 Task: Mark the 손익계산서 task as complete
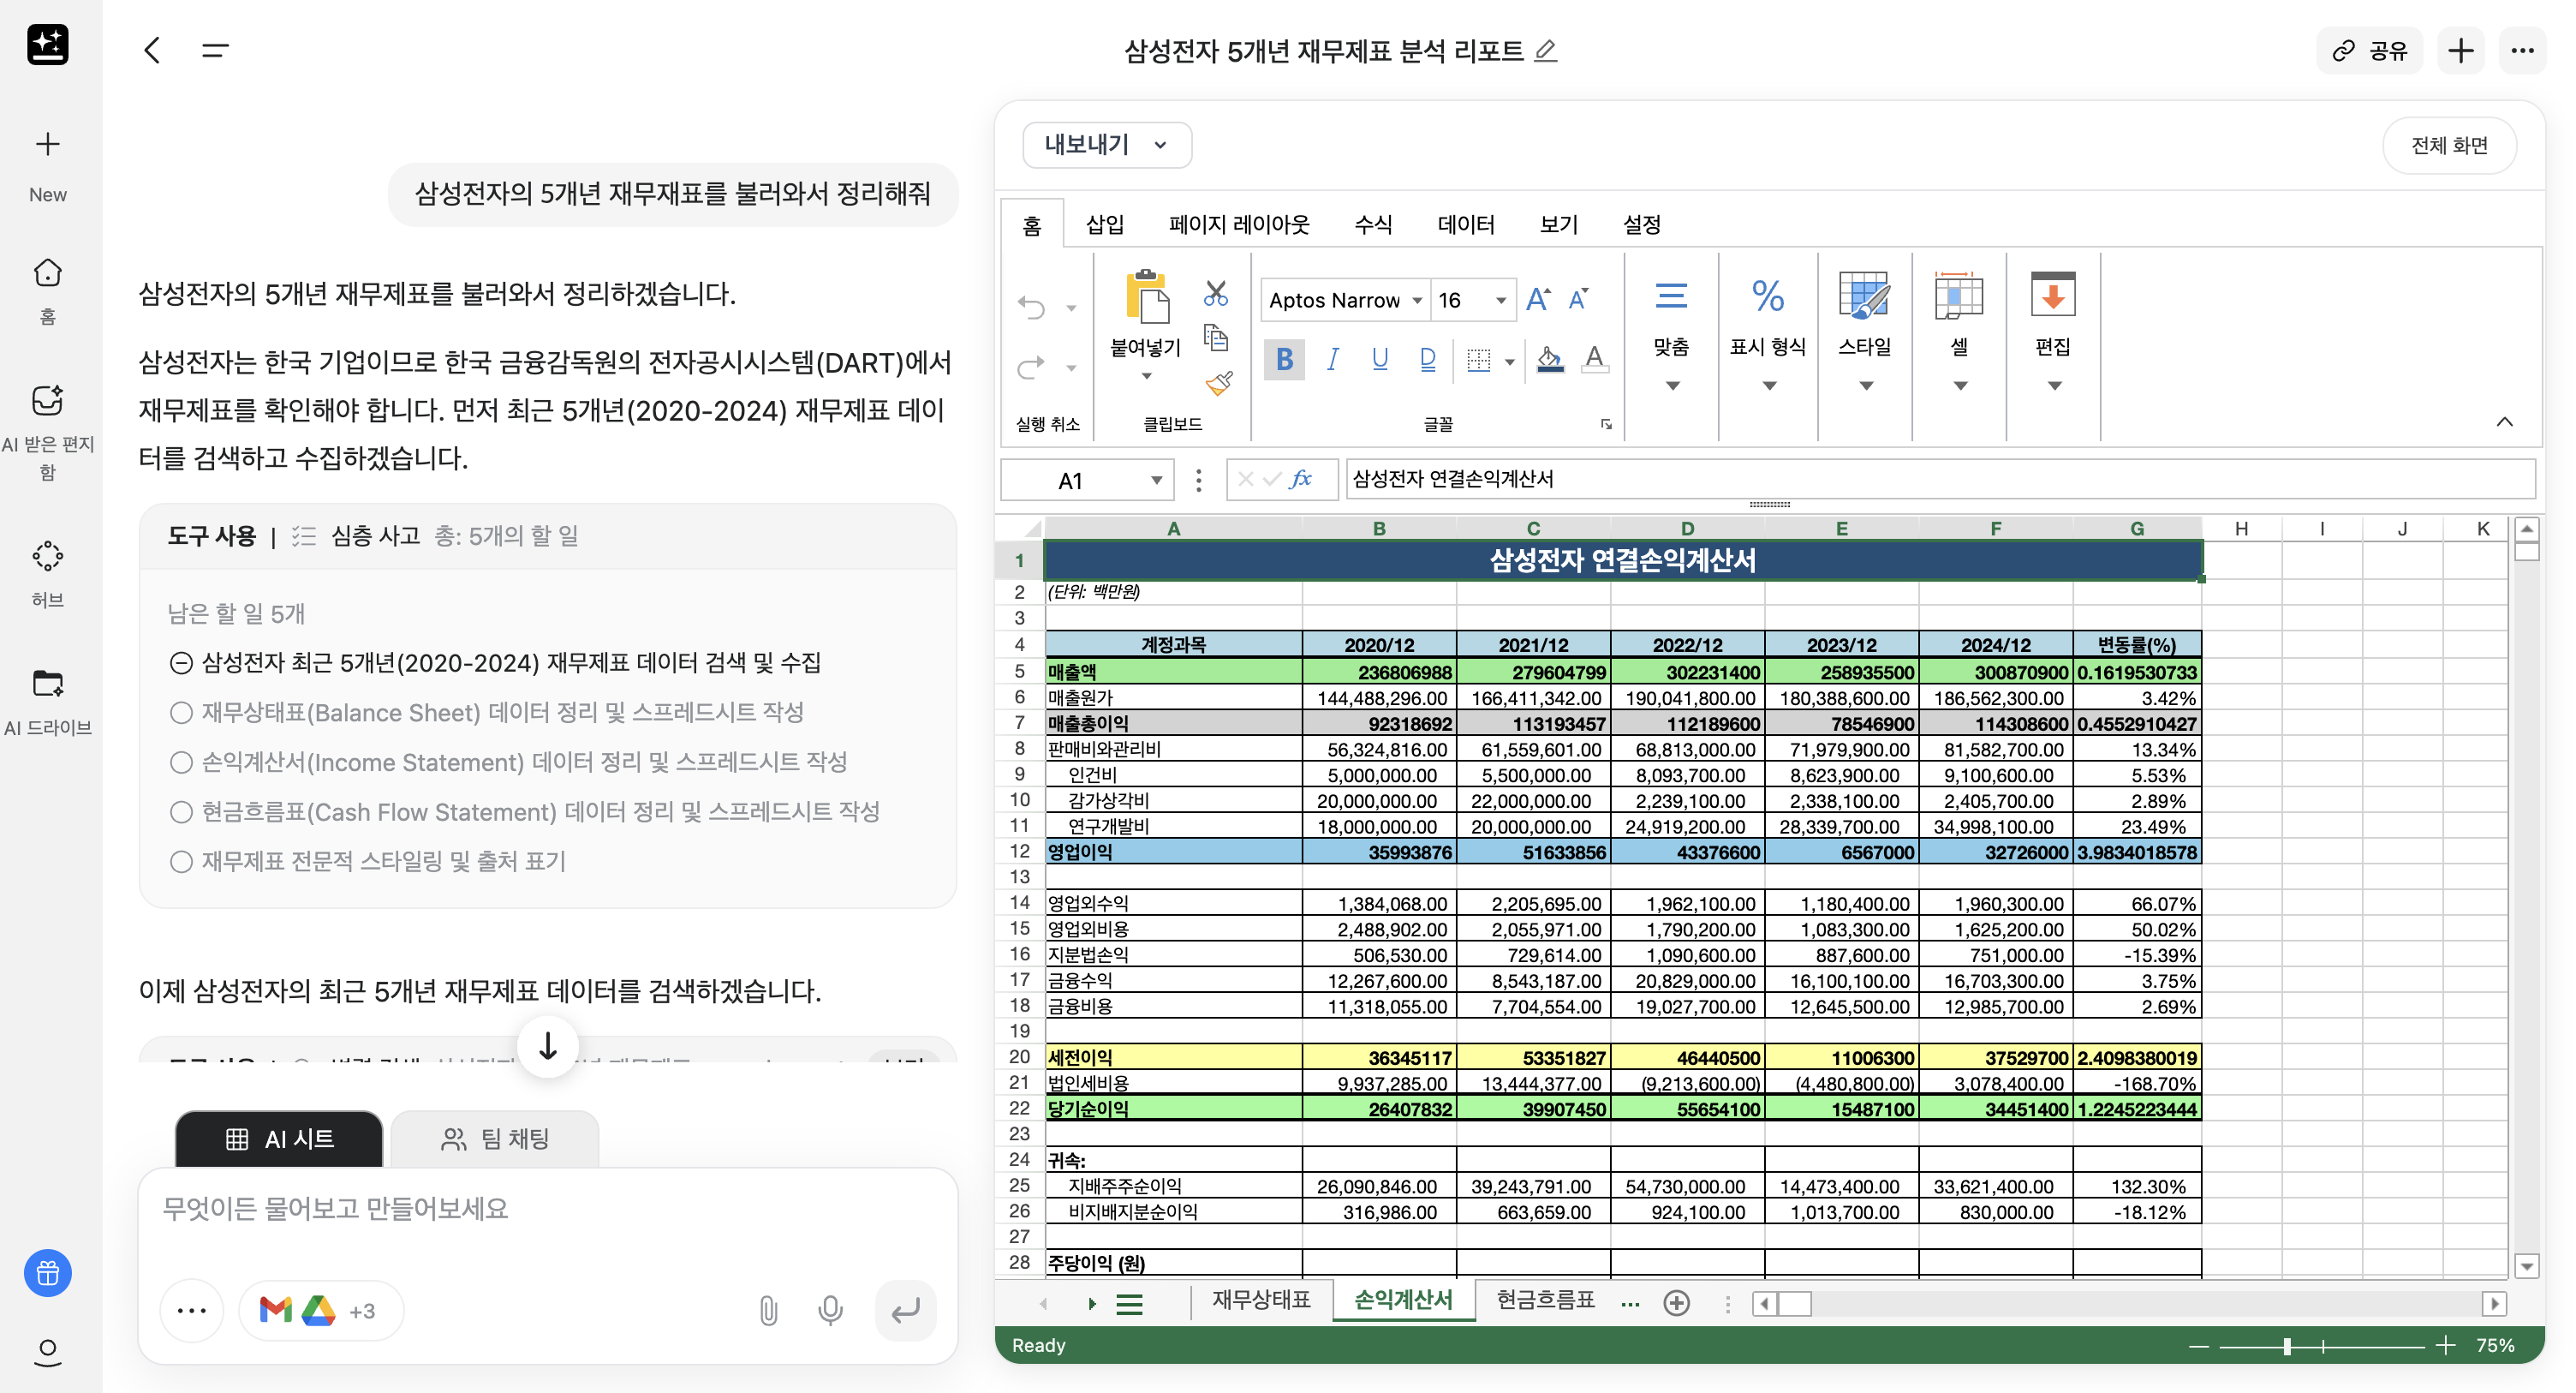tap(181, 762)
